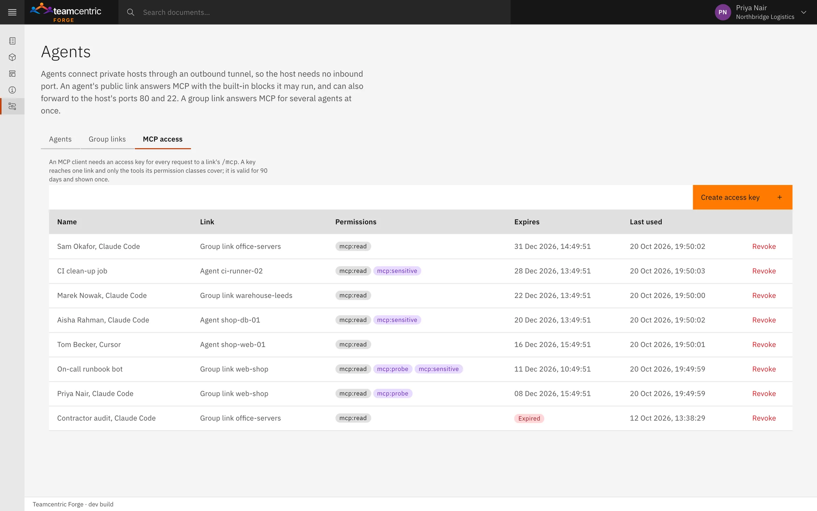817x511 pixels.
Task: Click the 31 Dec 2026, 14:49:51 expiry
Action: (552, 246)
